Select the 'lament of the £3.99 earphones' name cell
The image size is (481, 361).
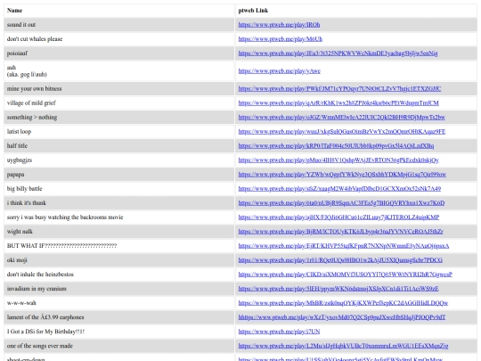click(119, 317)
